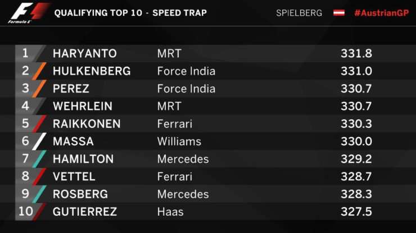The height and width of the screenshot is (233, 416).
Task: Click the orange Force India stripe beside Hulkenberg
Action: pyautogui.click(x=39, y=71)
